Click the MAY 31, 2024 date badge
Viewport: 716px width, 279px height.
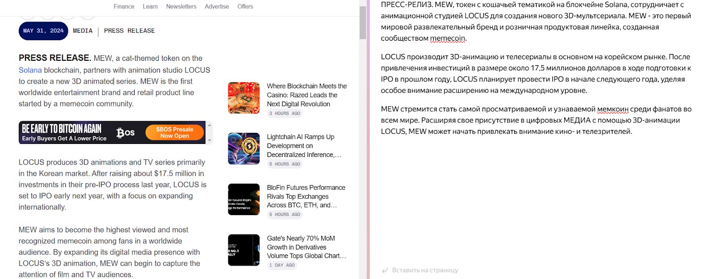click(43, 31)
